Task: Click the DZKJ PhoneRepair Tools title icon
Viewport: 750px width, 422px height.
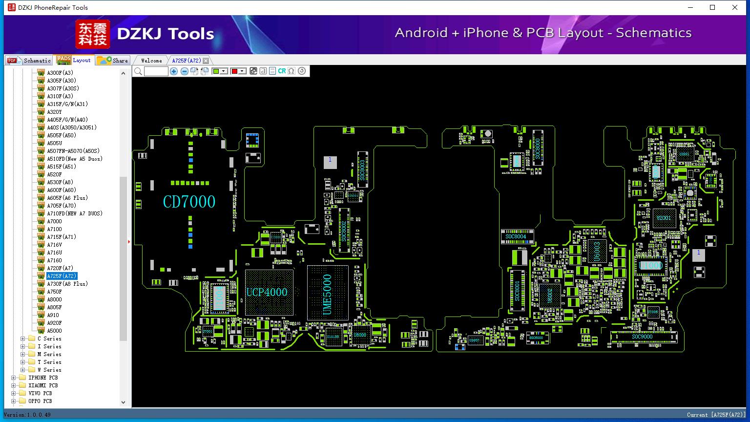Action: (x=12, y=7)
